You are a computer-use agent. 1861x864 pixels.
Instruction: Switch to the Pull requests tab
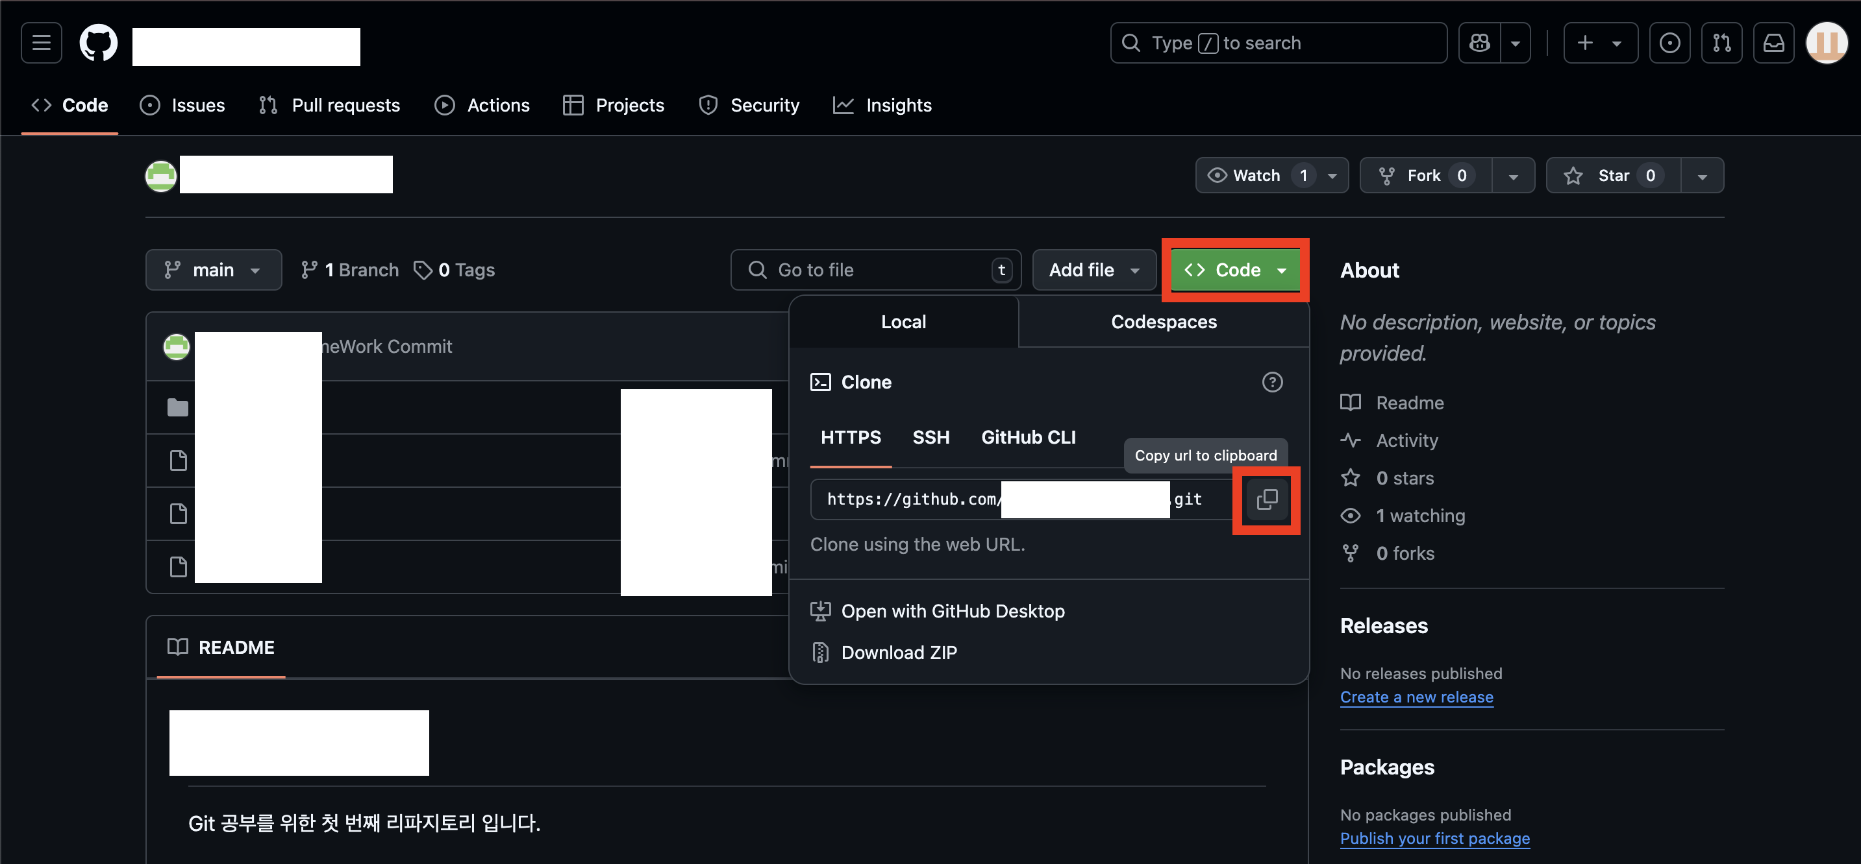point(329,105)
